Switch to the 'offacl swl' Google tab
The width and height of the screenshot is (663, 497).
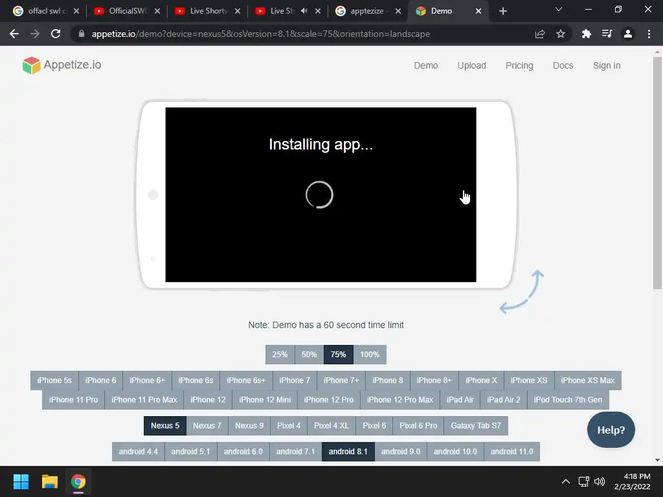pos(40,11)
